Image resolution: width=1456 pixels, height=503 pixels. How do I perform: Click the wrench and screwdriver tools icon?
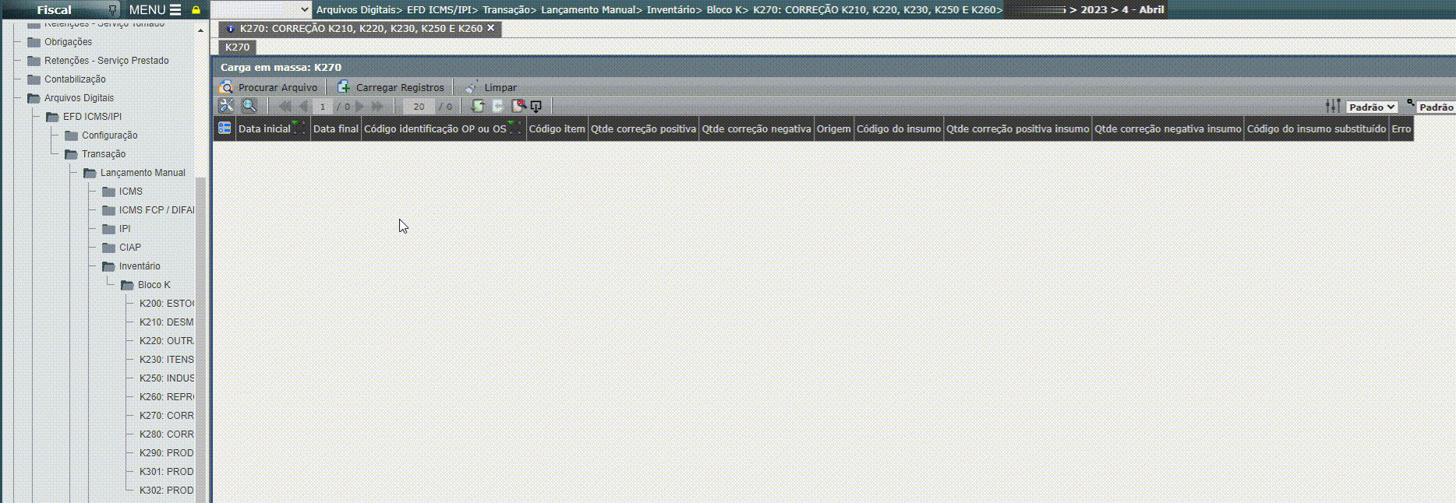click(226, 106)
